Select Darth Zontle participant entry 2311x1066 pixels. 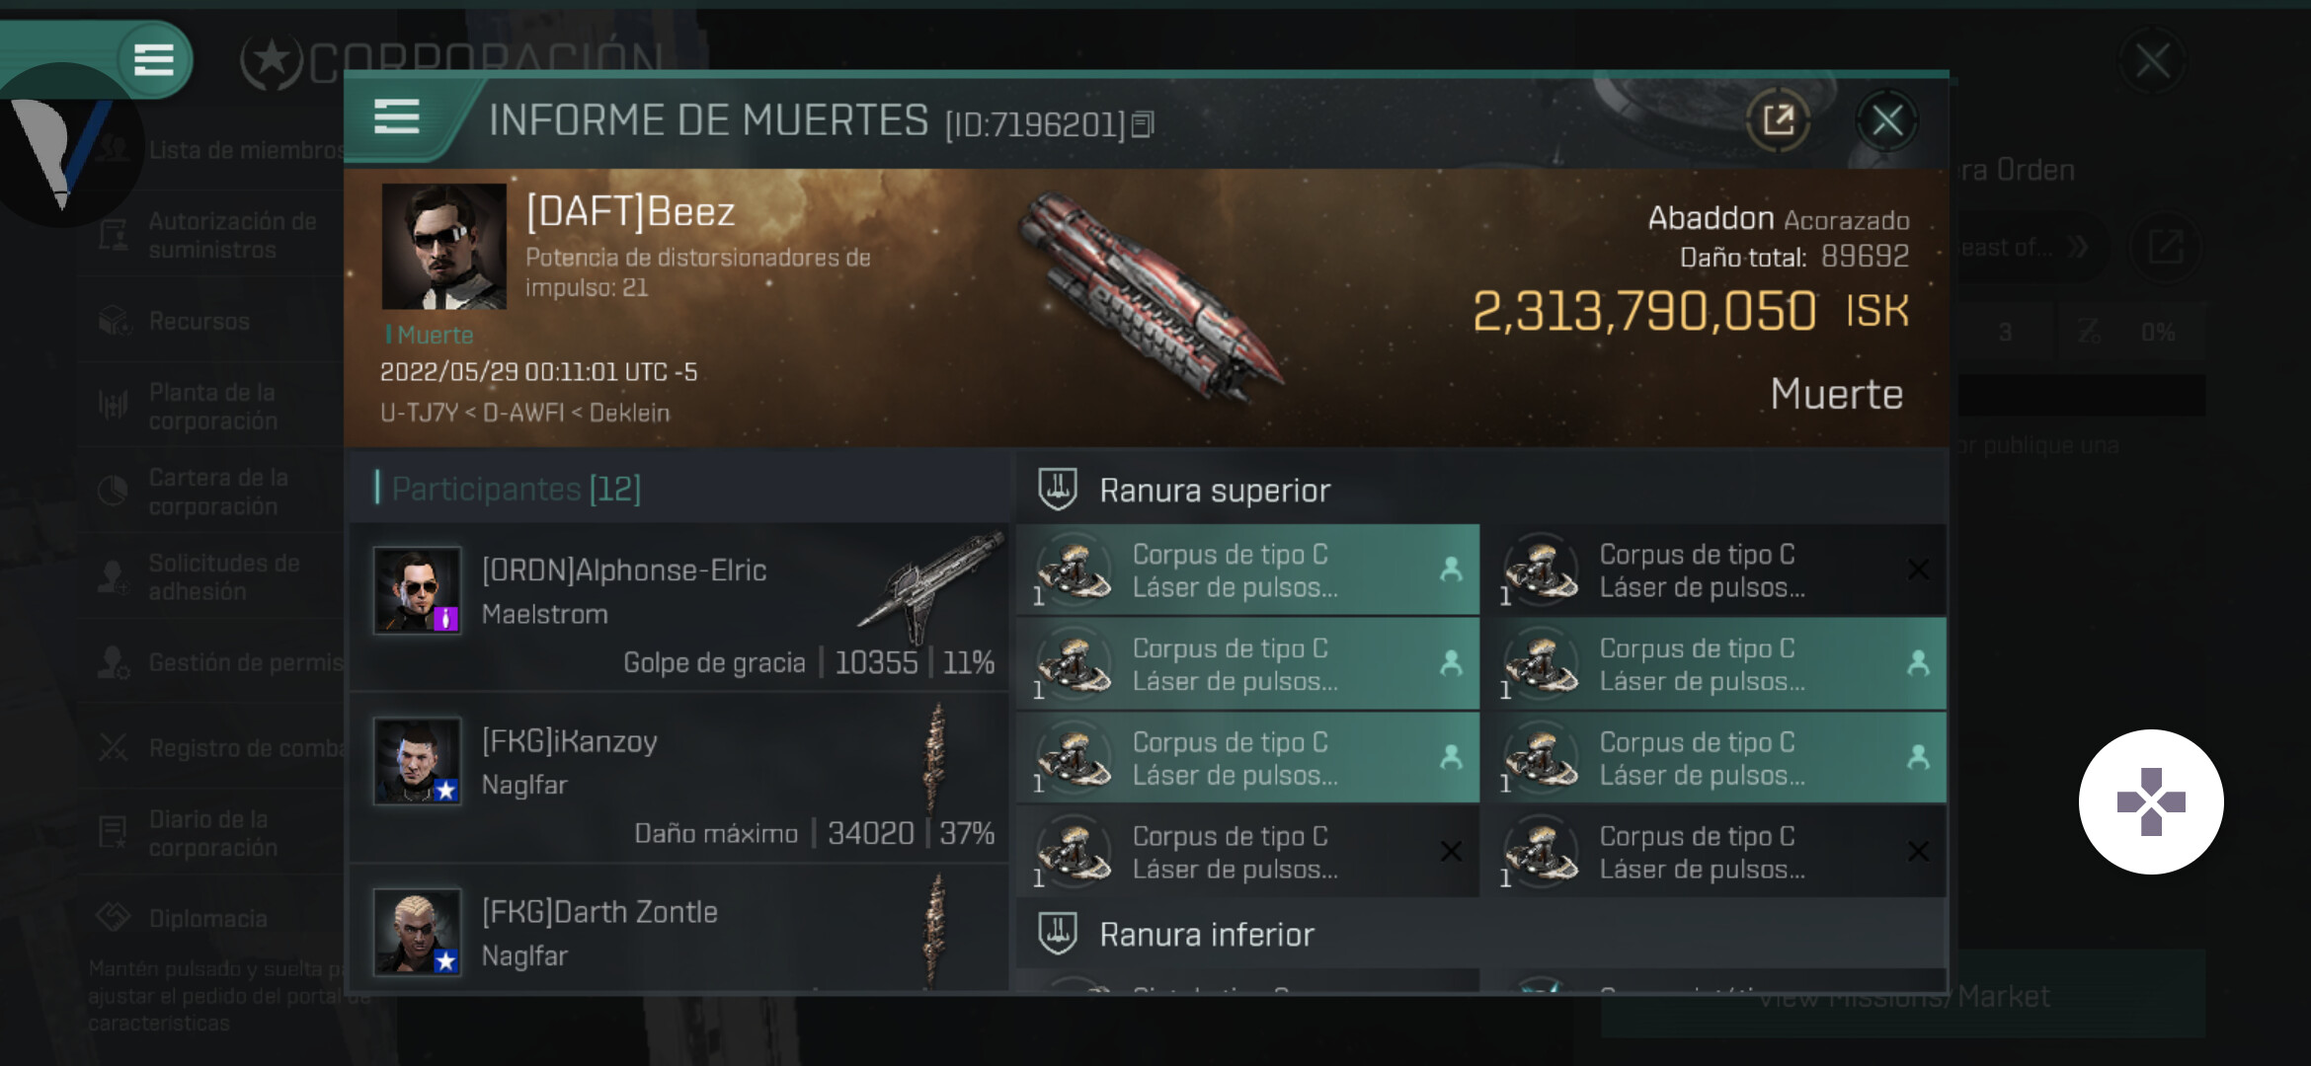[679, 928]
